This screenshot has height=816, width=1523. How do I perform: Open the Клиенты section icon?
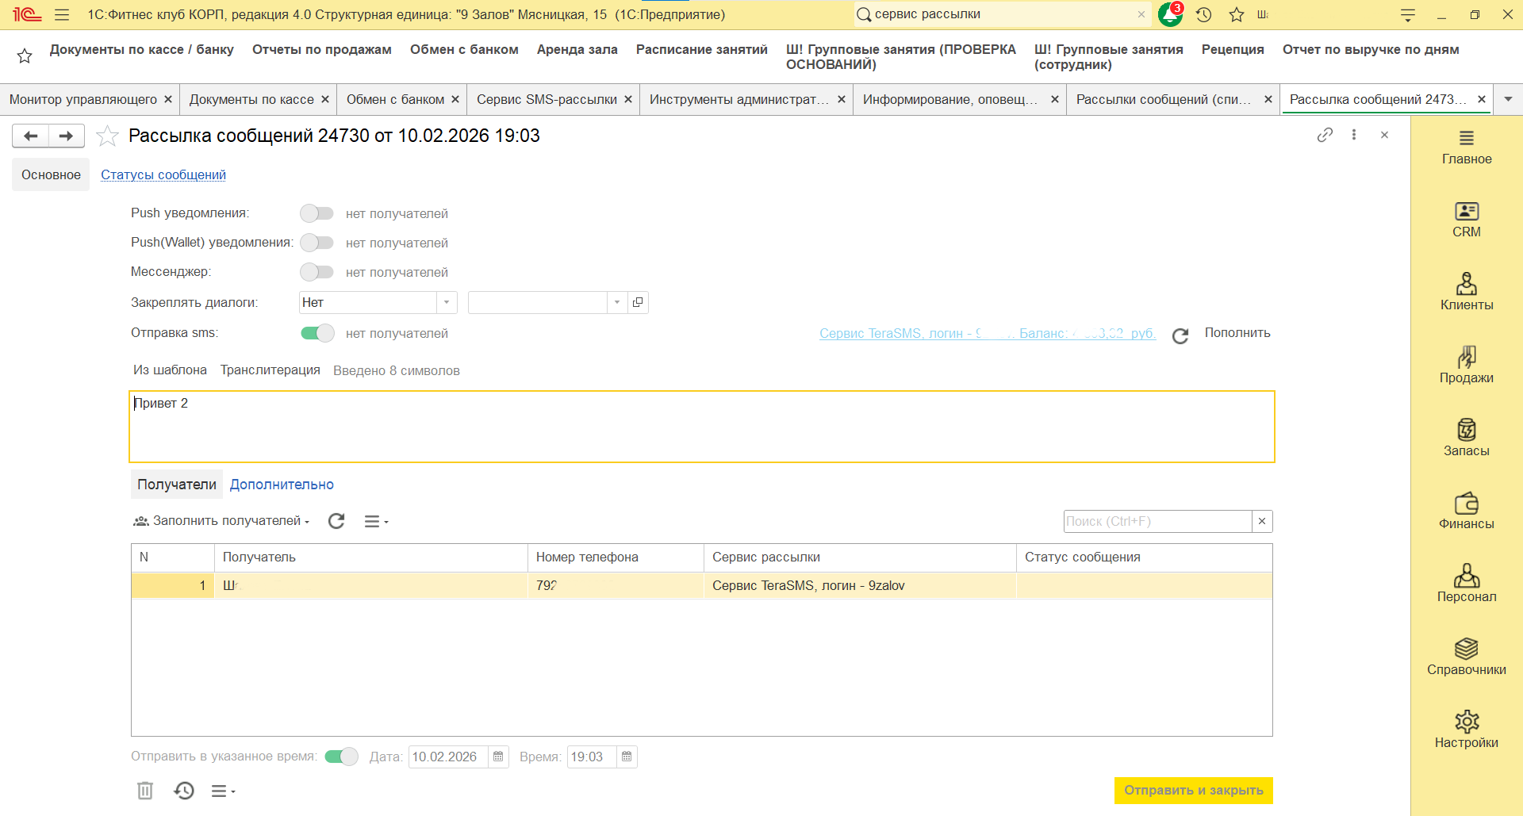coord(1466,284)
